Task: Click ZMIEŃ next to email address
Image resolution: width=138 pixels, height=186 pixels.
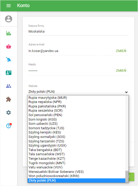Action: (x=121, y=51)
